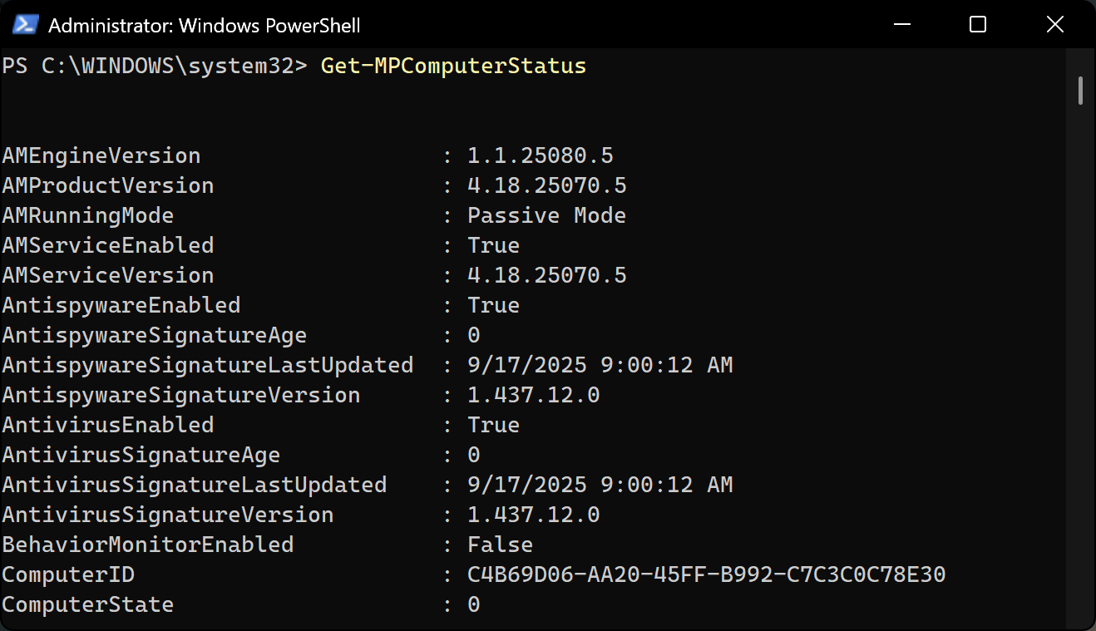This screenshot has height=631, width=1096.
Task: Close the Administrator PowerShell window
Action: coord(1055,25)
